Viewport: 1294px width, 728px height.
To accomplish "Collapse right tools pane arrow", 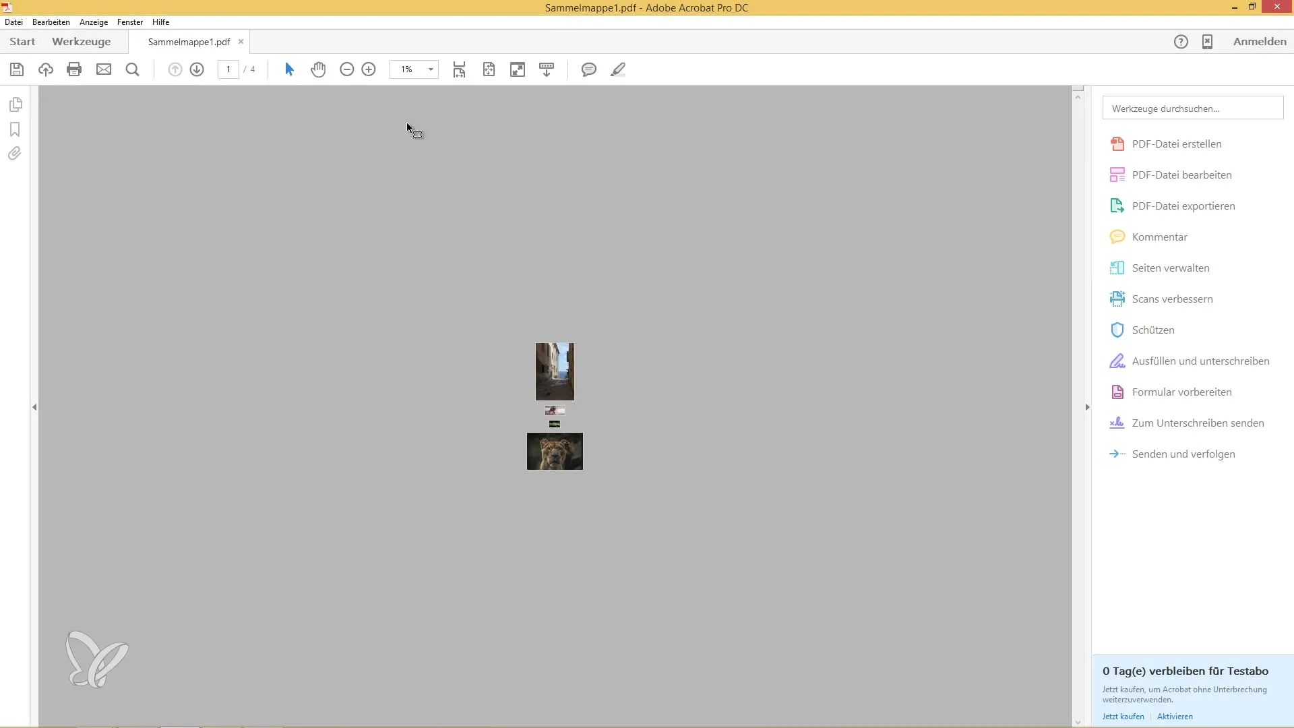I will tap(1087, 407).
